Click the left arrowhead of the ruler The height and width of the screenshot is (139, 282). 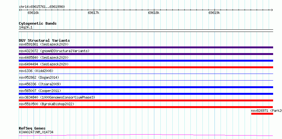pos(20,10)
